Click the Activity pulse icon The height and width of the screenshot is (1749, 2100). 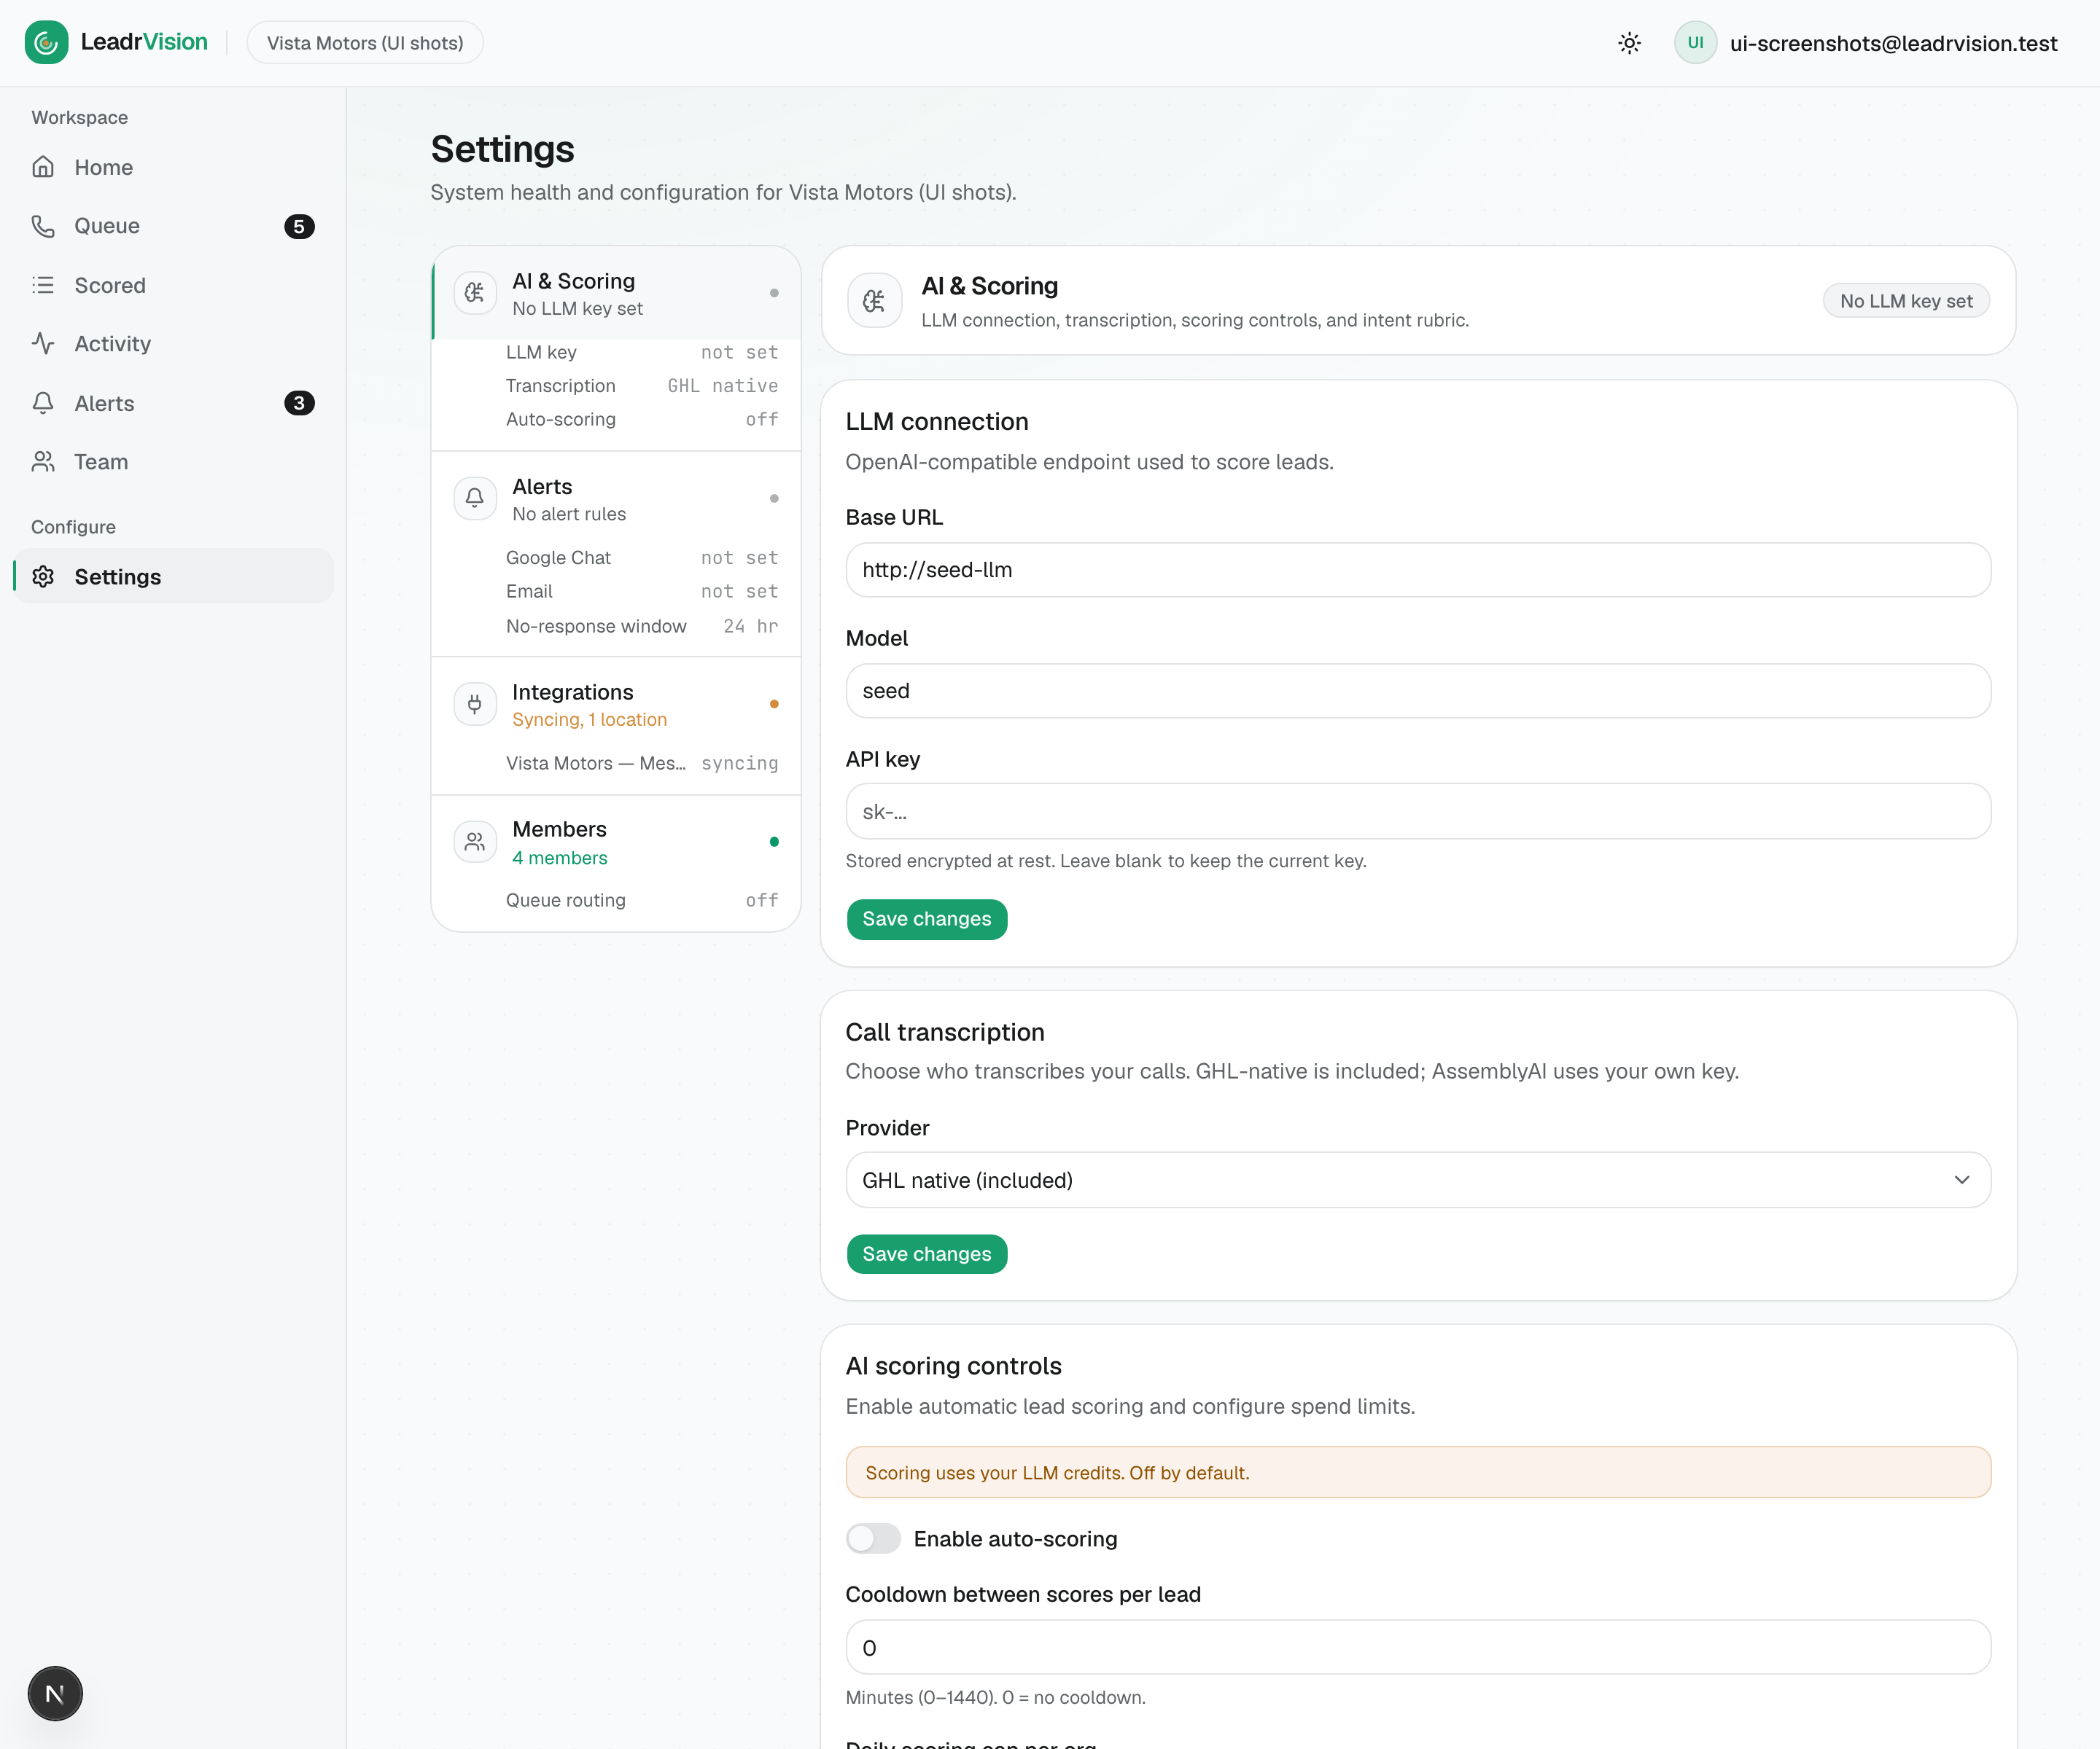[x=43, y=344]
